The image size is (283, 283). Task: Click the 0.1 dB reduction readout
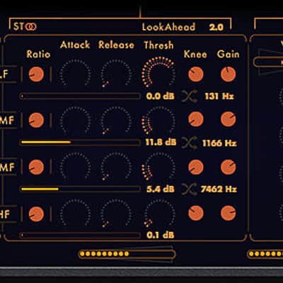(160, 235)
